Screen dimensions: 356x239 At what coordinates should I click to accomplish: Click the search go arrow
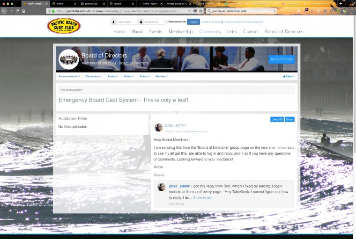[x=274, y=11]
